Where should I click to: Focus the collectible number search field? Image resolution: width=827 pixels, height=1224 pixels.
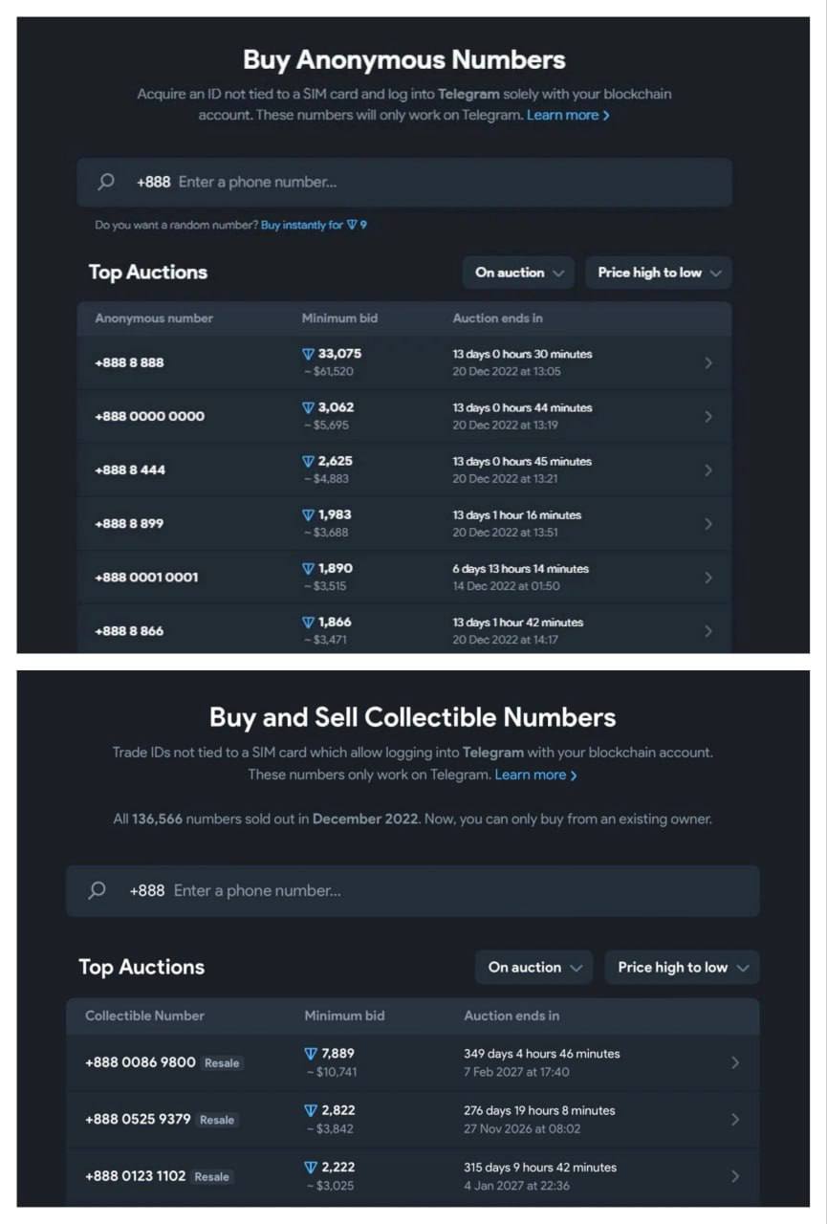click(x=430, y=890)
